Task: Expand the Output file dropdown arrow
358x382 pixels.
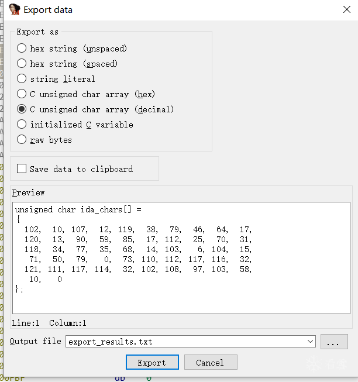Action: (310, 341)
